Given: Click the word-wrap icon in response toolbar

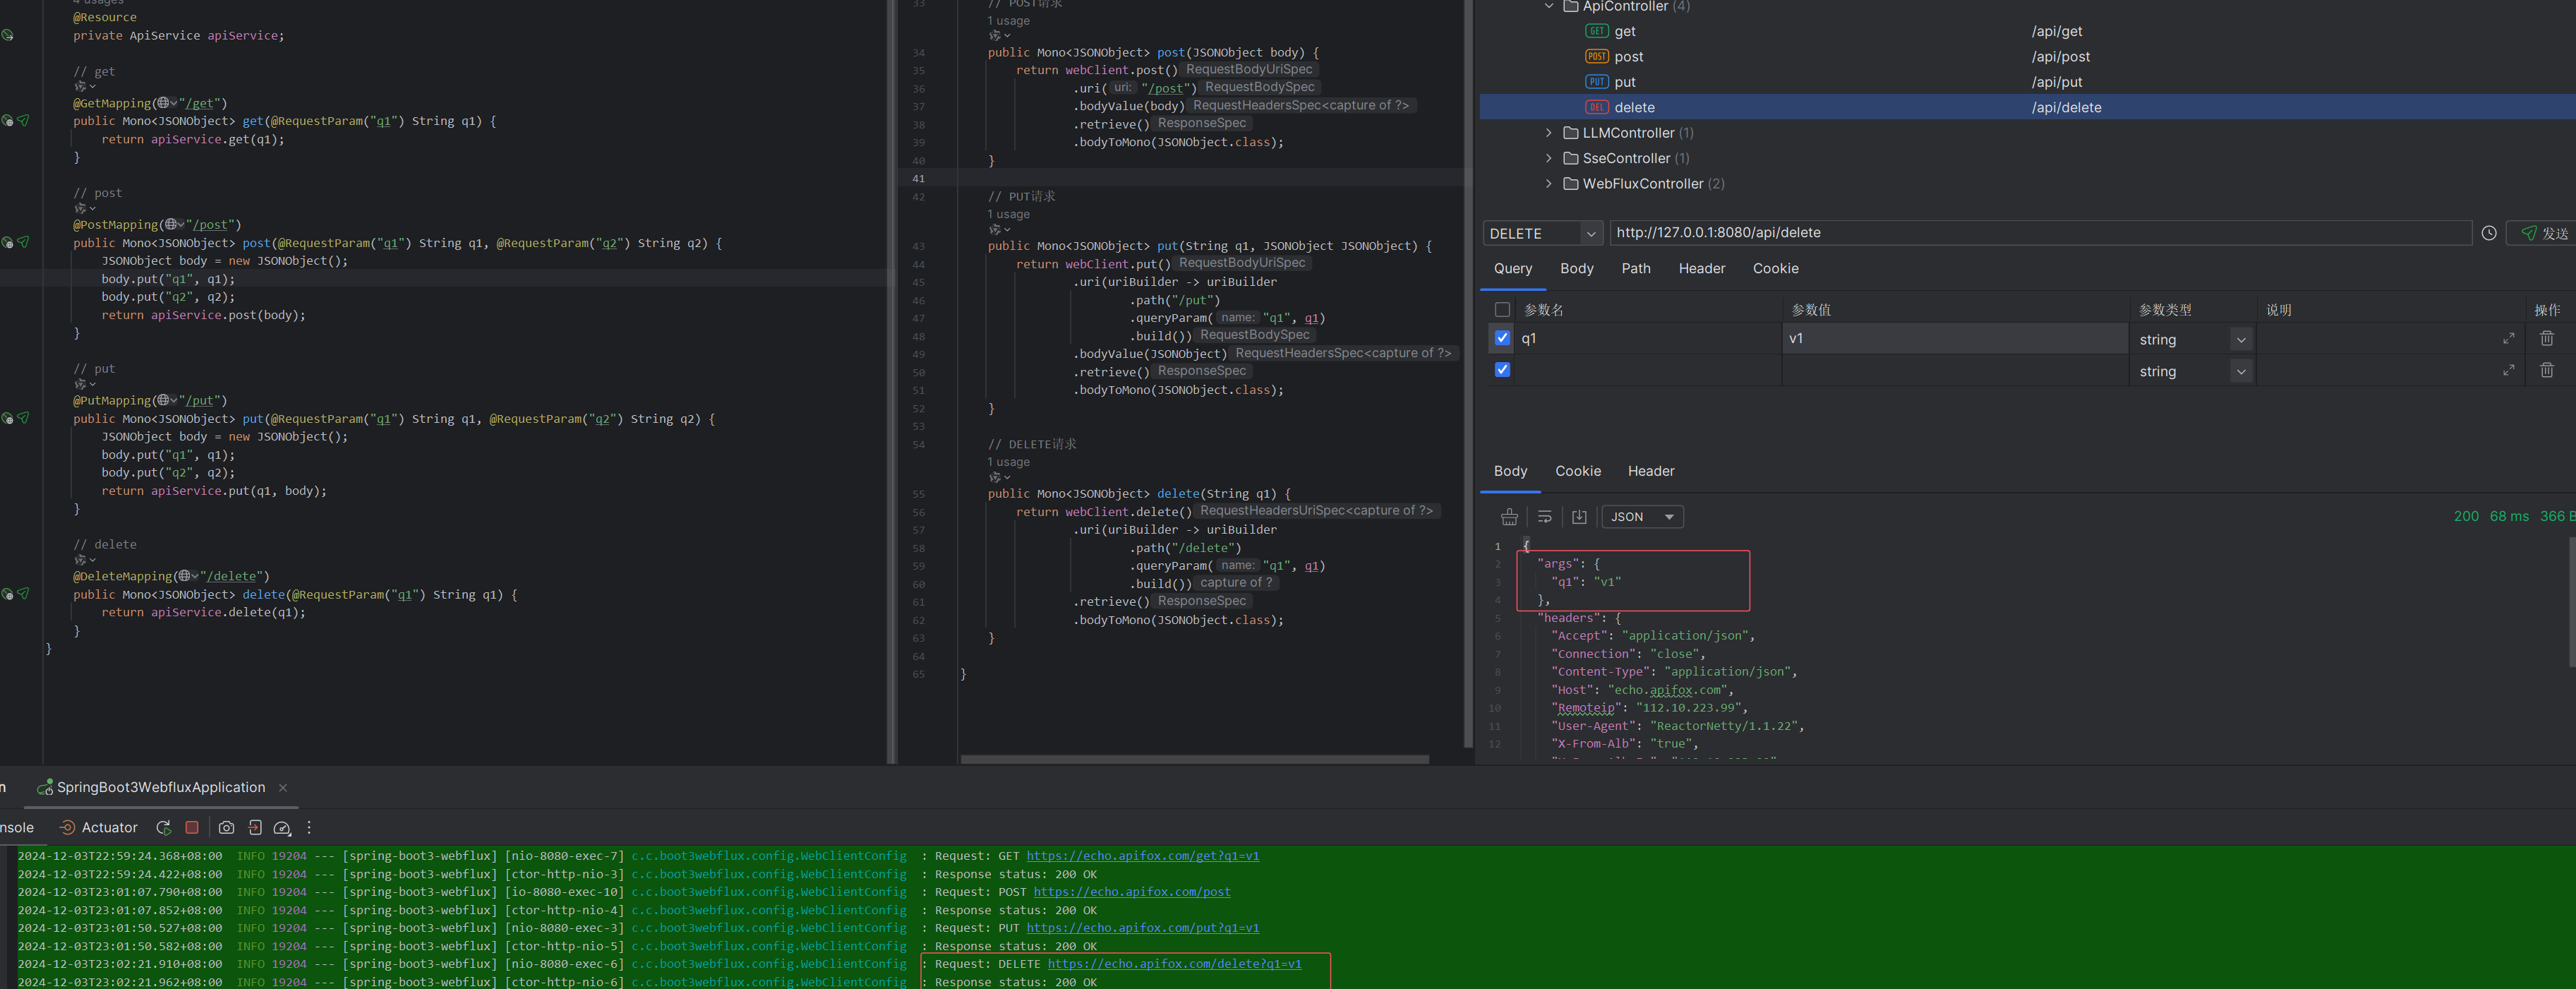Looking at the screenshot, I should click(x=1544, y=517).
